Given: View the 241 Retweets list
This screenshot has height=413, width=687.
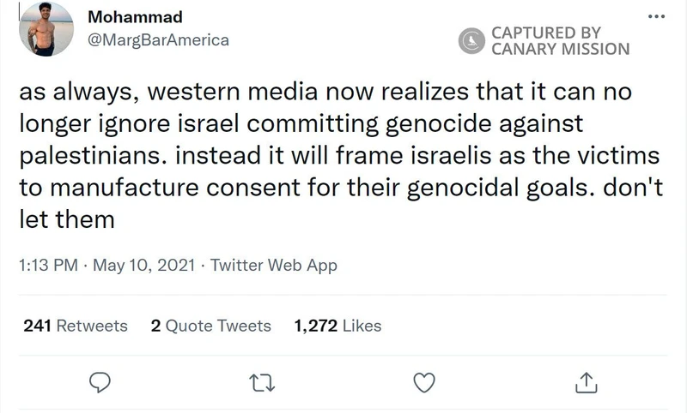Looking at the screenshot, I should click(76, 326).
